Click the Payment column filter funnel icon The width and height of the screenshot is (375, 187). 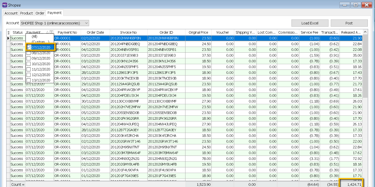click(51, 32)
